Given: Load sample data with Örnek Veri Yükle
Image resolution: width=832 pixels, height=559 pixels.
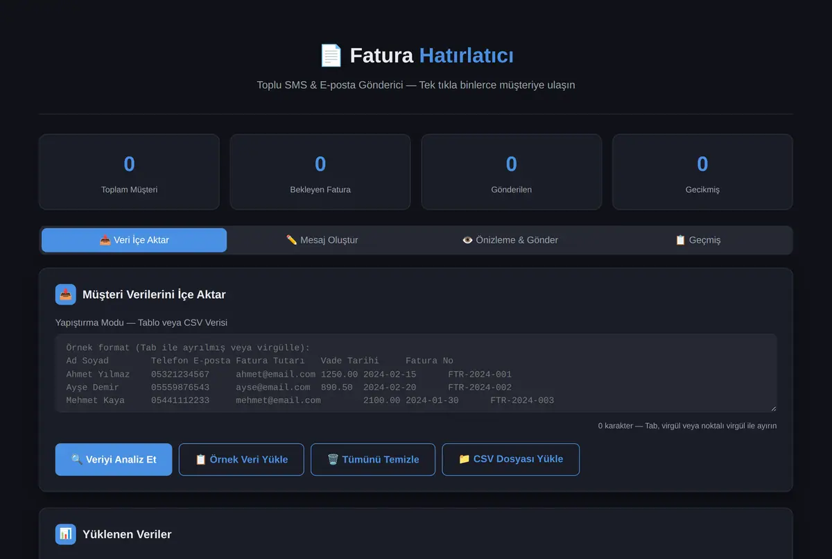Looking at the screenshot, I should tap(241, 459).
